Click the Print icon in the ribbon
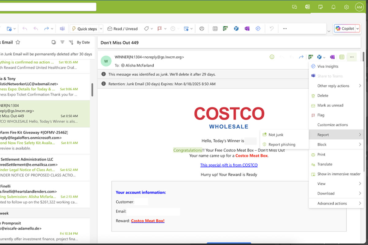The width and height of the screenshot is (368, 245). click(x=202, y=29)
